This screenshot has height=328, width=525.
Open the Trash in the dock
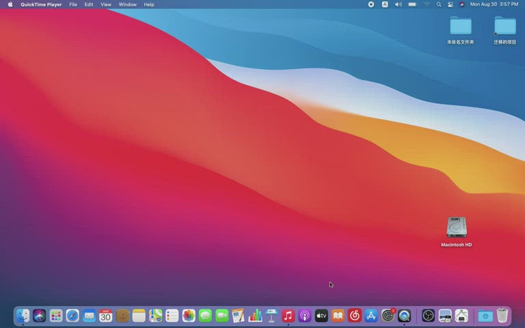[502, 316]
